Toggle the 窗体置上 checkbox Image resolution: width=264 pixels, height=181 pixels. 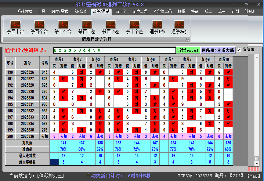[239, 50]
